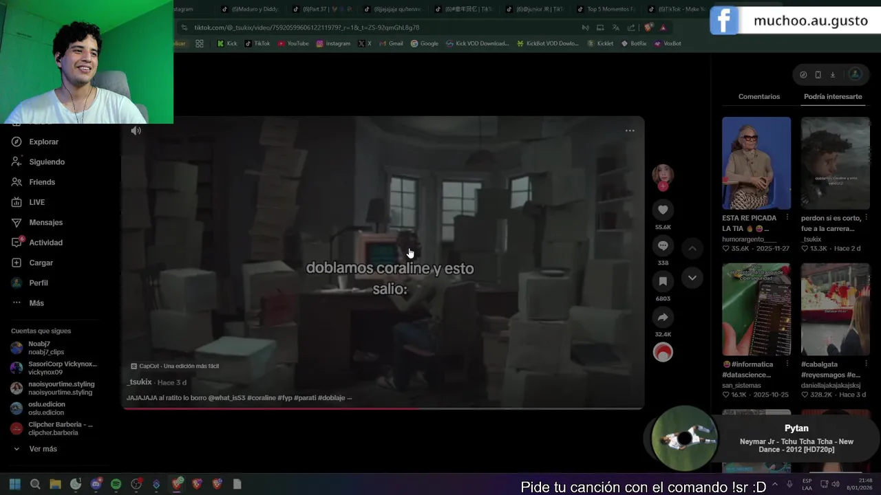The width and height of the screenshot is (881, 495).
Task: Click the get-app phone icon in top pill
Action: tap(818, 74)
